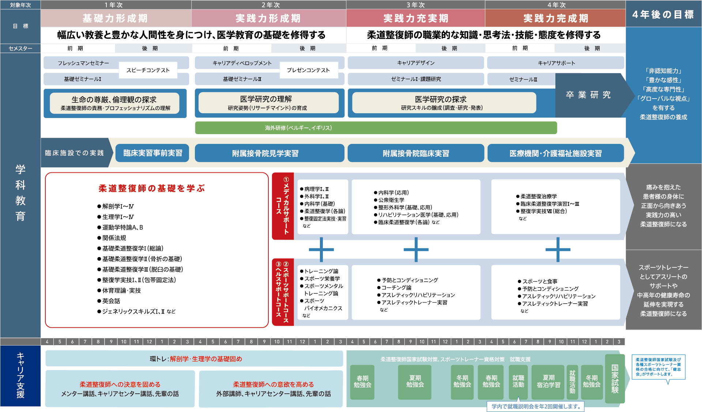
Task: Click the 実践力完成期 header
Action: [x=555, y=18]
